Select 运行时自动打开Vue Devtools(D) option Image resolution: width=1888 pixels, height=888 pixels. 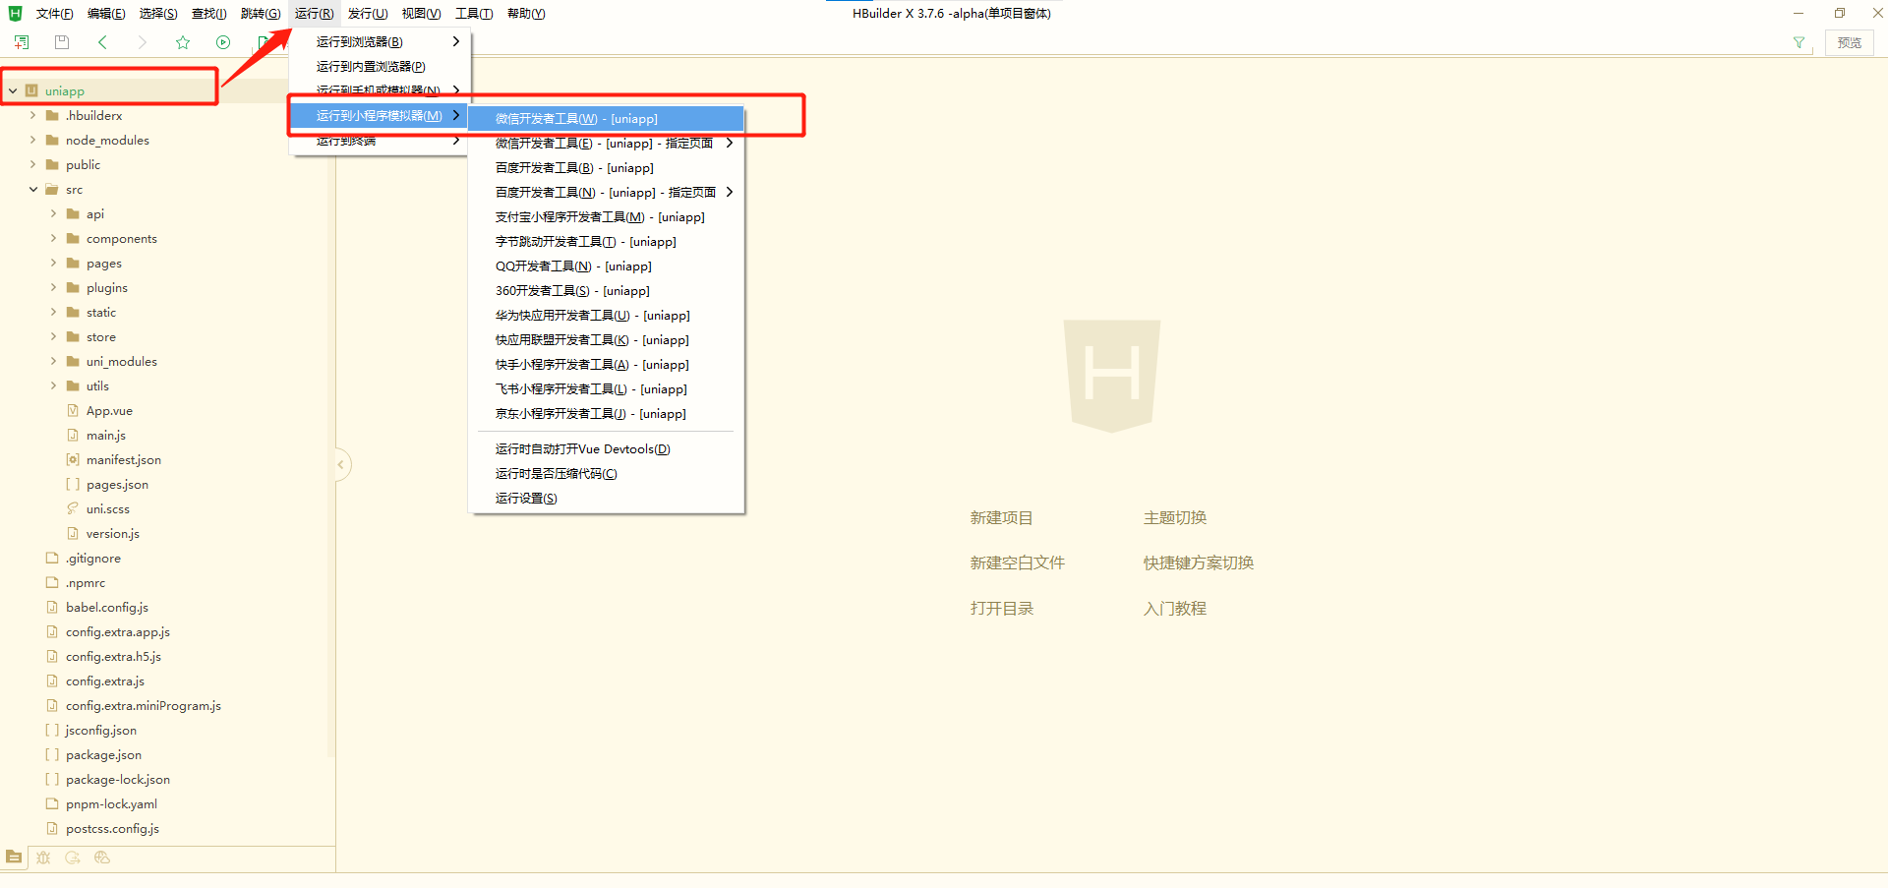click(606, 449)
